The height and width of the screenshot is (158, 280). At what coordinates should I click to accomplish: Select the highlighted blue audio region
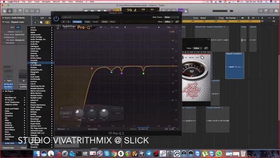click(234, 65)
